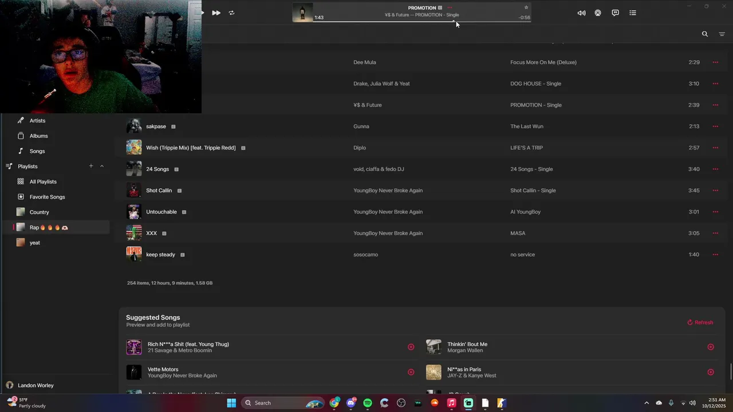Open more options for PROMOTION - Single row
This screenshot has width=733, height=412.
[x=715, y=105]
